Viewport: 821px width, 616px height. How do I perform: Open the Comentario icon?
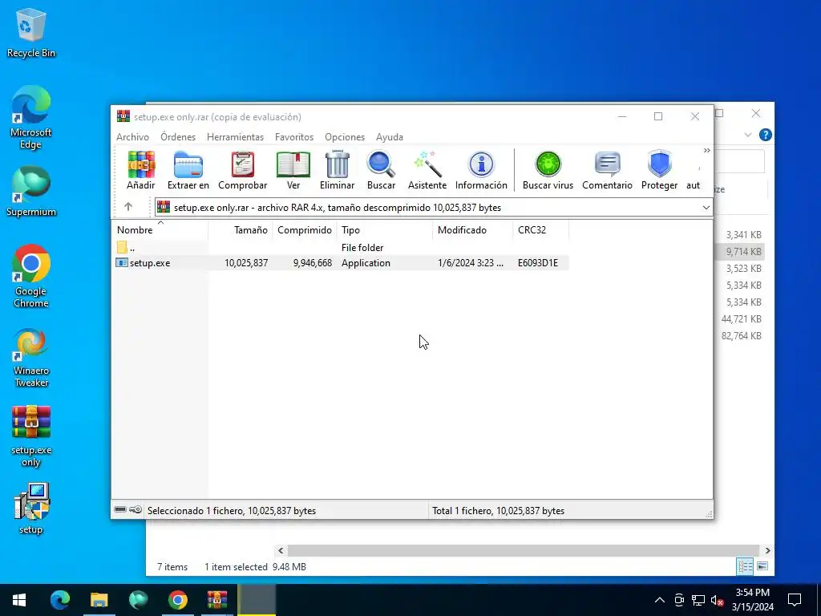click(608, 170)
